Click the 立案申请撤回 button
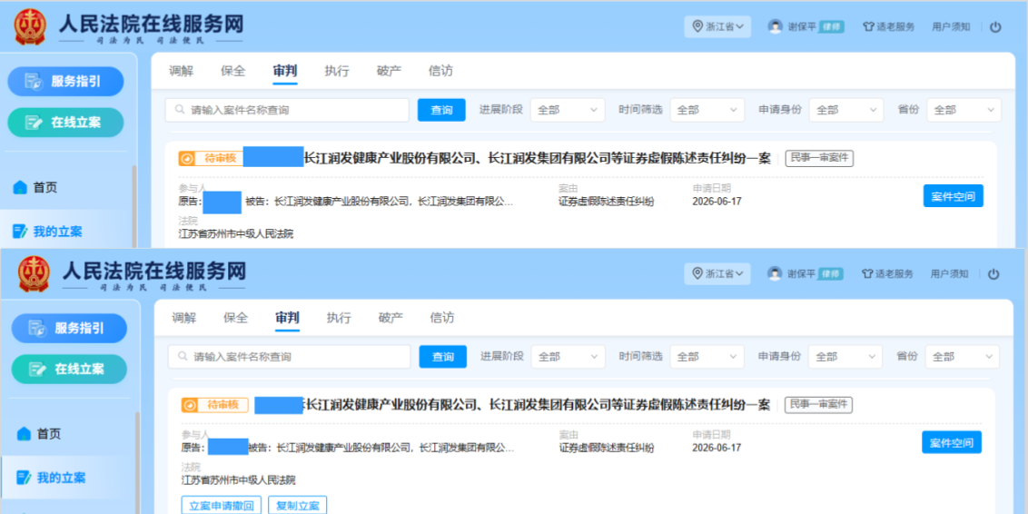Image resolution: width=1028 pixels, height=514 pixels. (x=221, y=506)
